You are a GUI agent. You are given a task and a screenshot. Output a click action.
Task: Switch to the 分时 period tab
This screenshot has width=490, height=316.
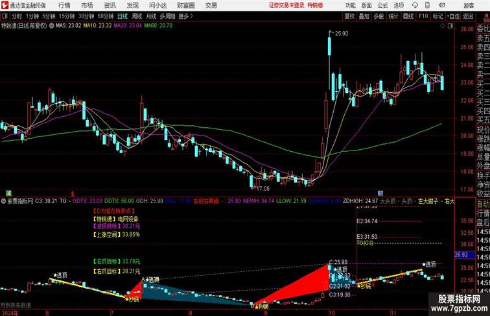[17, 16]
